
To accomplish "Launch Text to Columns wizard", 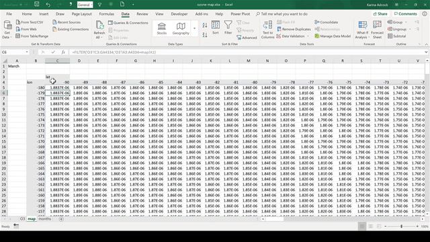I will (267, 30).
